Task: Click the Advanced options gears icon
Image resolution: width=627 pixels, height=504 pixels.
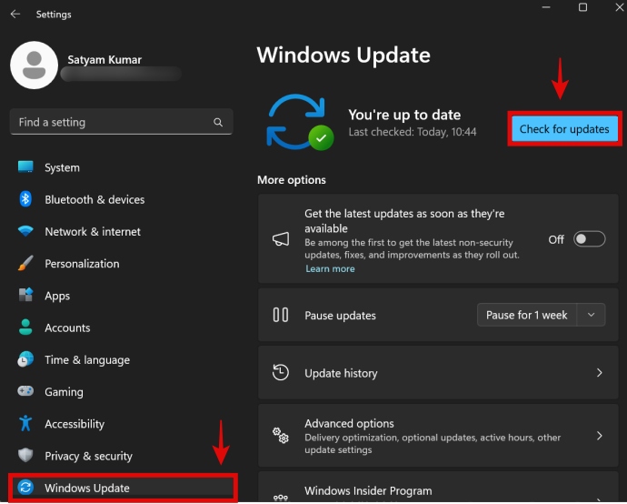Action: point(281,435)
